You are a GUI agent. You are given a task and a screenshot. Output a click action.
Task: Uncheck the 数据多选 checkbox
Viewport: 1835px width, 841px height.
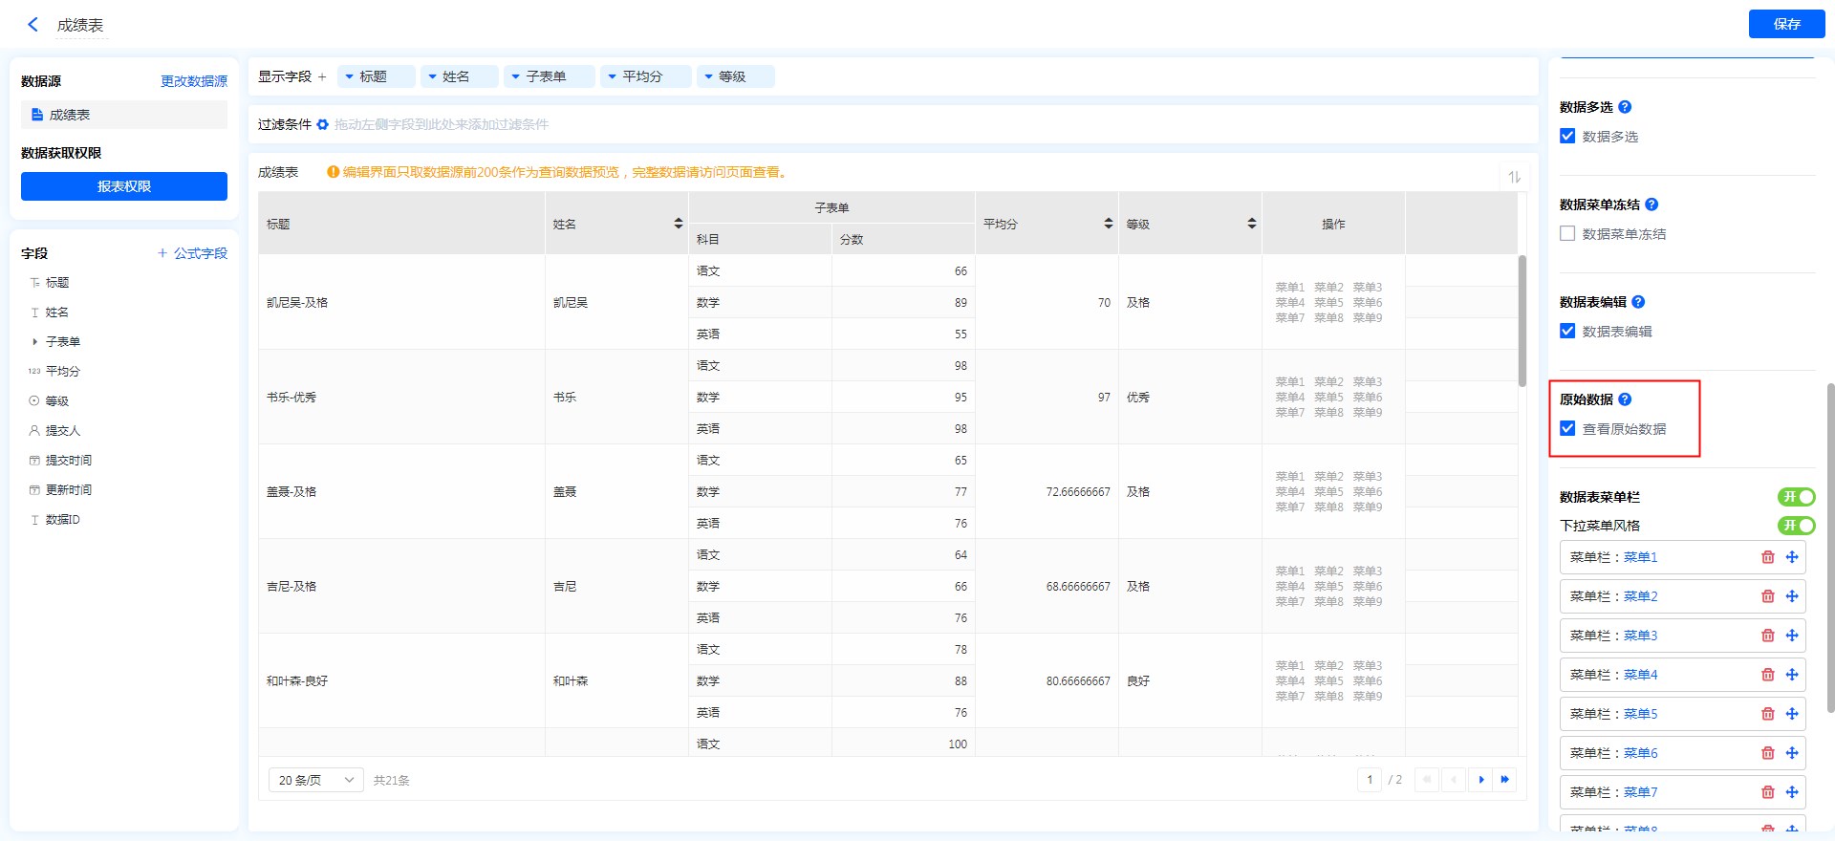pos(1567,136)
